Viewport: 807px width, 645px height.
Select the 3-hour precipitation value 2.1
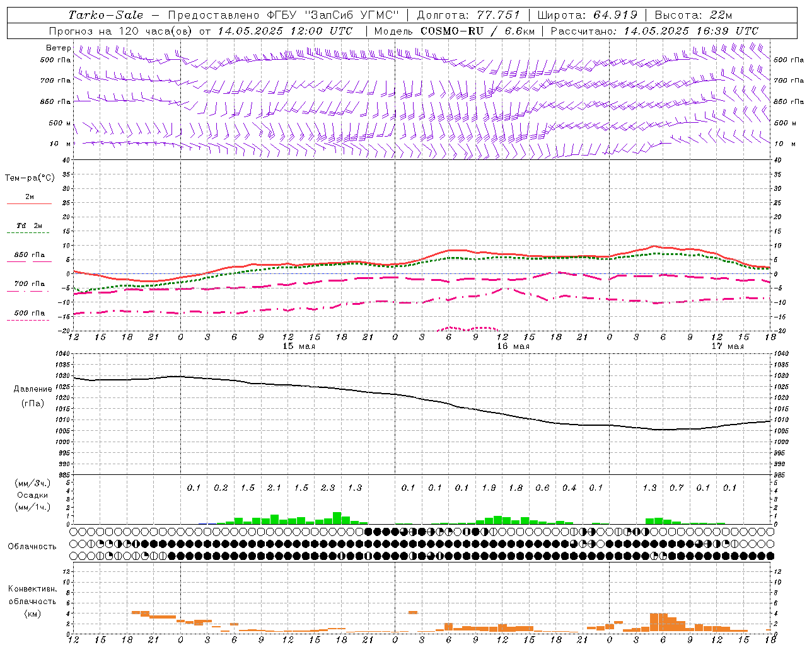pos(274,488)
